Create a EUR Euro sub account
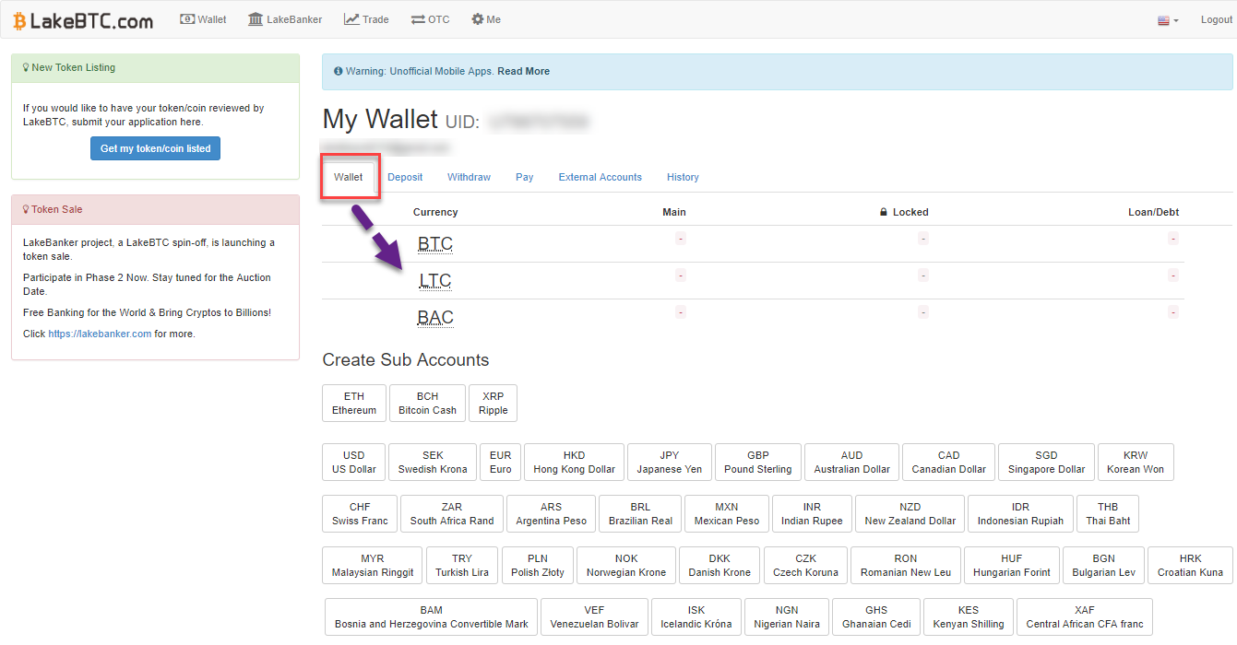Screen dimensions: 1237x645 click(501, 463)
